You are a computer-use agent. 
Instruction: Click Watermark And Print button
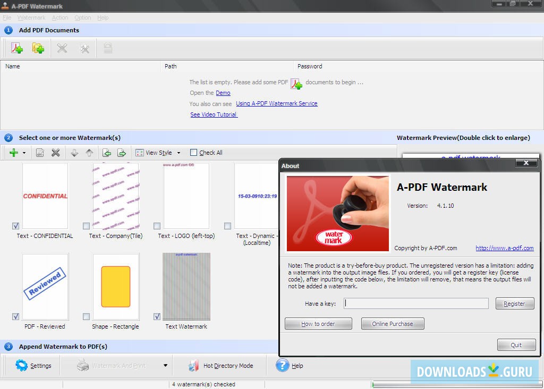[x=111, y=366]
